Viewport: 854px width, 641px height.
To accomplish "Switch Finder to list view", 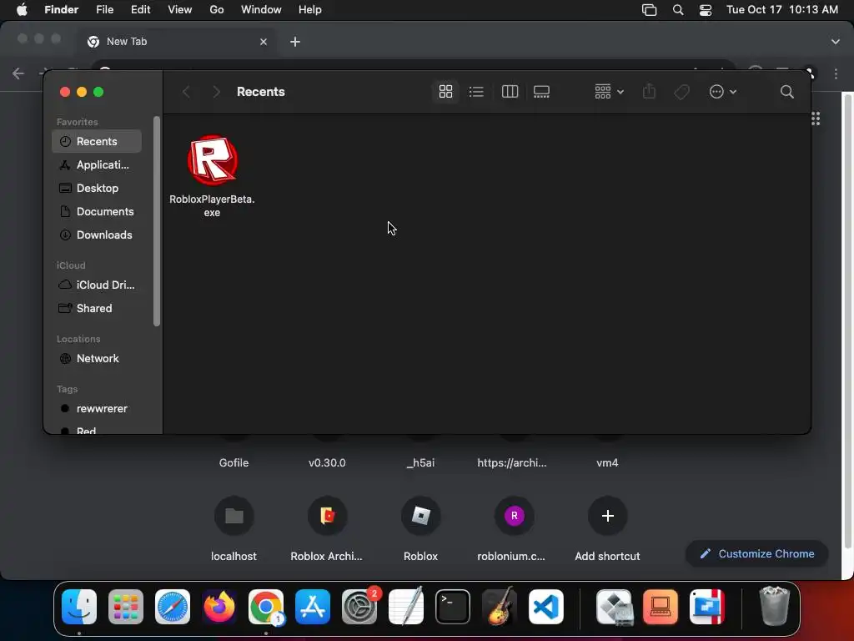I will coord(476,92).
